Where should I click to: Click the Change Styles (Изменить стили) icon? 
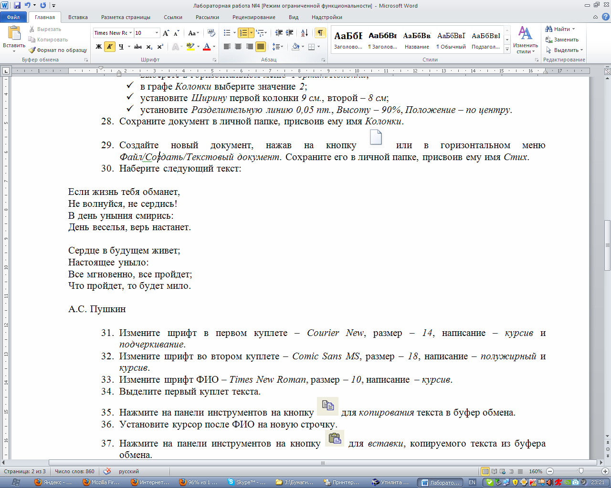pos(526,40)
